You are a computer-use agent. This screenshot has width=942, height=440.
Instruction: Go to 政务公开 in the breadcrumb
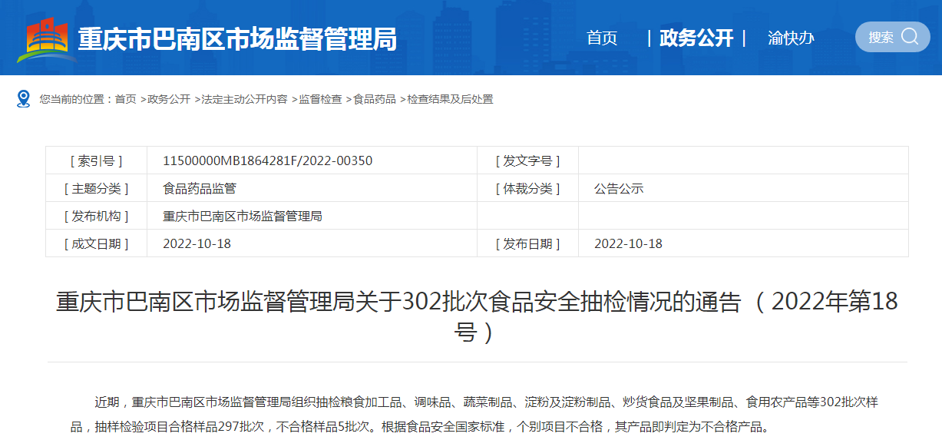point(169,99)
